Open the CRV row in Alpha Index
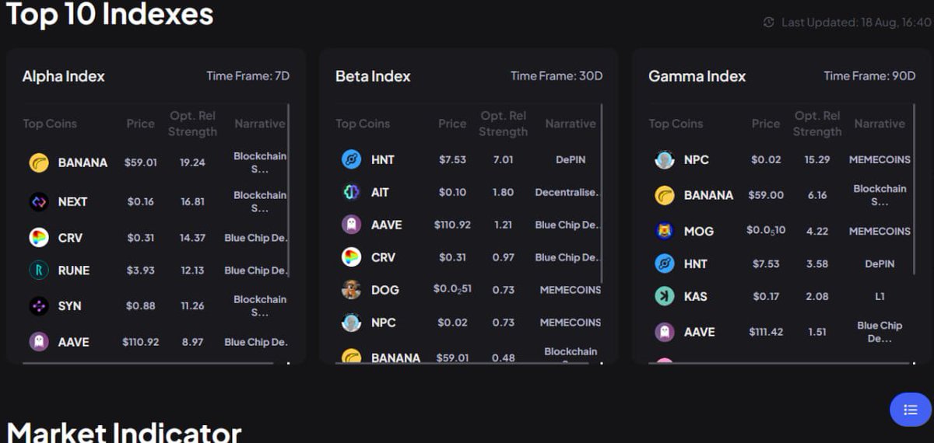The width and height of the screenshot is (934, 443). [156, 238]
